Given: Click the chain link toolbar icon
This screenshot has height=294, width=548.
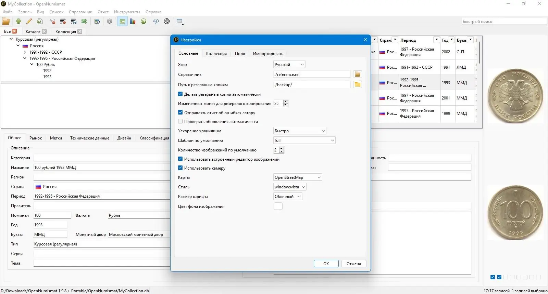Looking at the screenshot, I should [156, 21].
